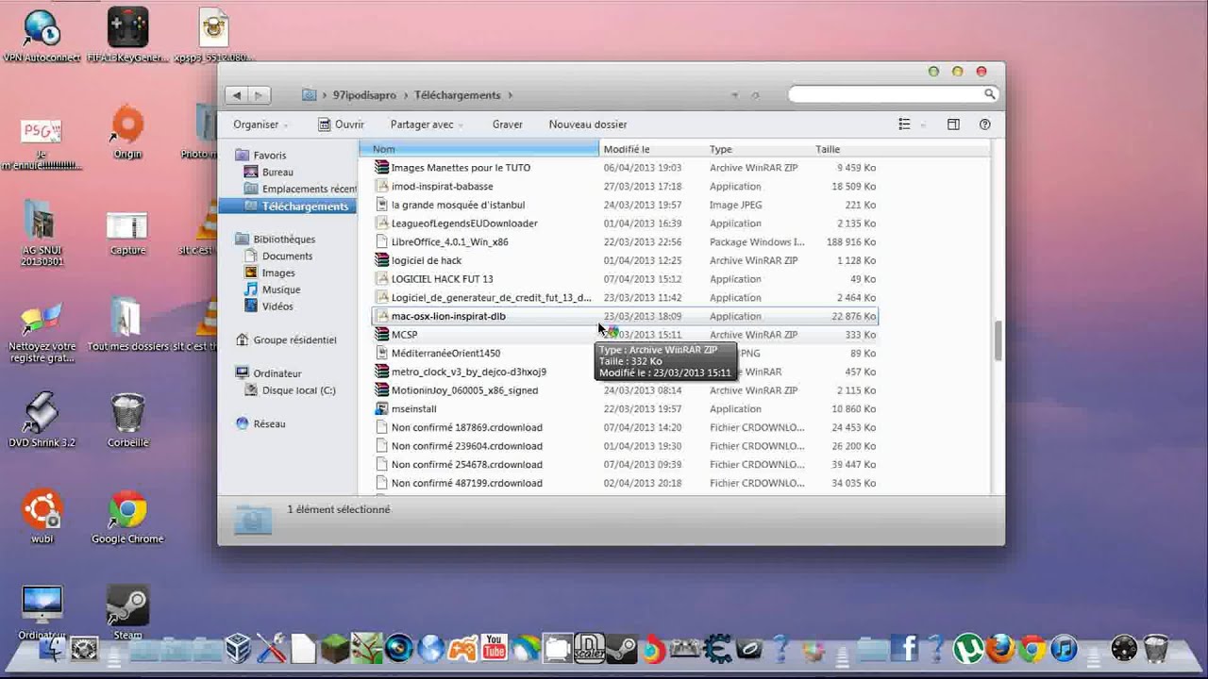Image resolution: width=1208 pixels, height=679 pixels.
Task: Sort by the Type column header
Action: tap(759, 149)
